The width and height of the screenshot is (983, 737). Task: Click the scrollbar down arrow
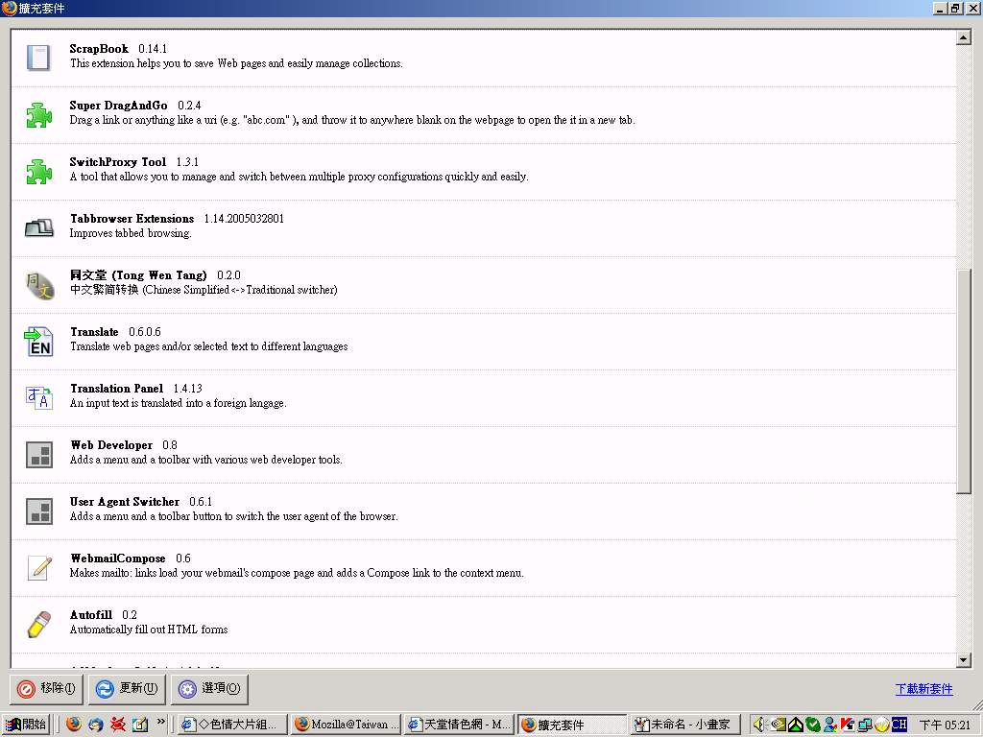coord(964,660)
